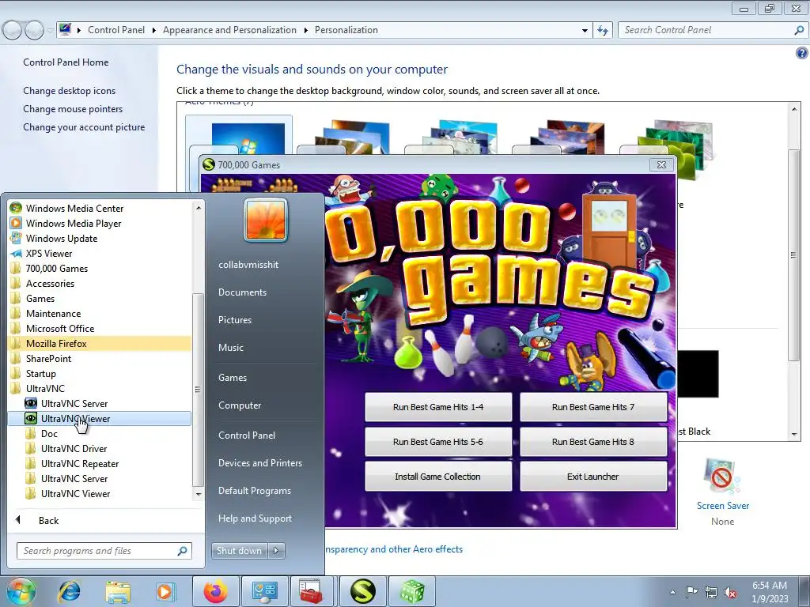Screen dimensions: 810x607
Task: Click the Shut down button
Action: pos(239,551)
